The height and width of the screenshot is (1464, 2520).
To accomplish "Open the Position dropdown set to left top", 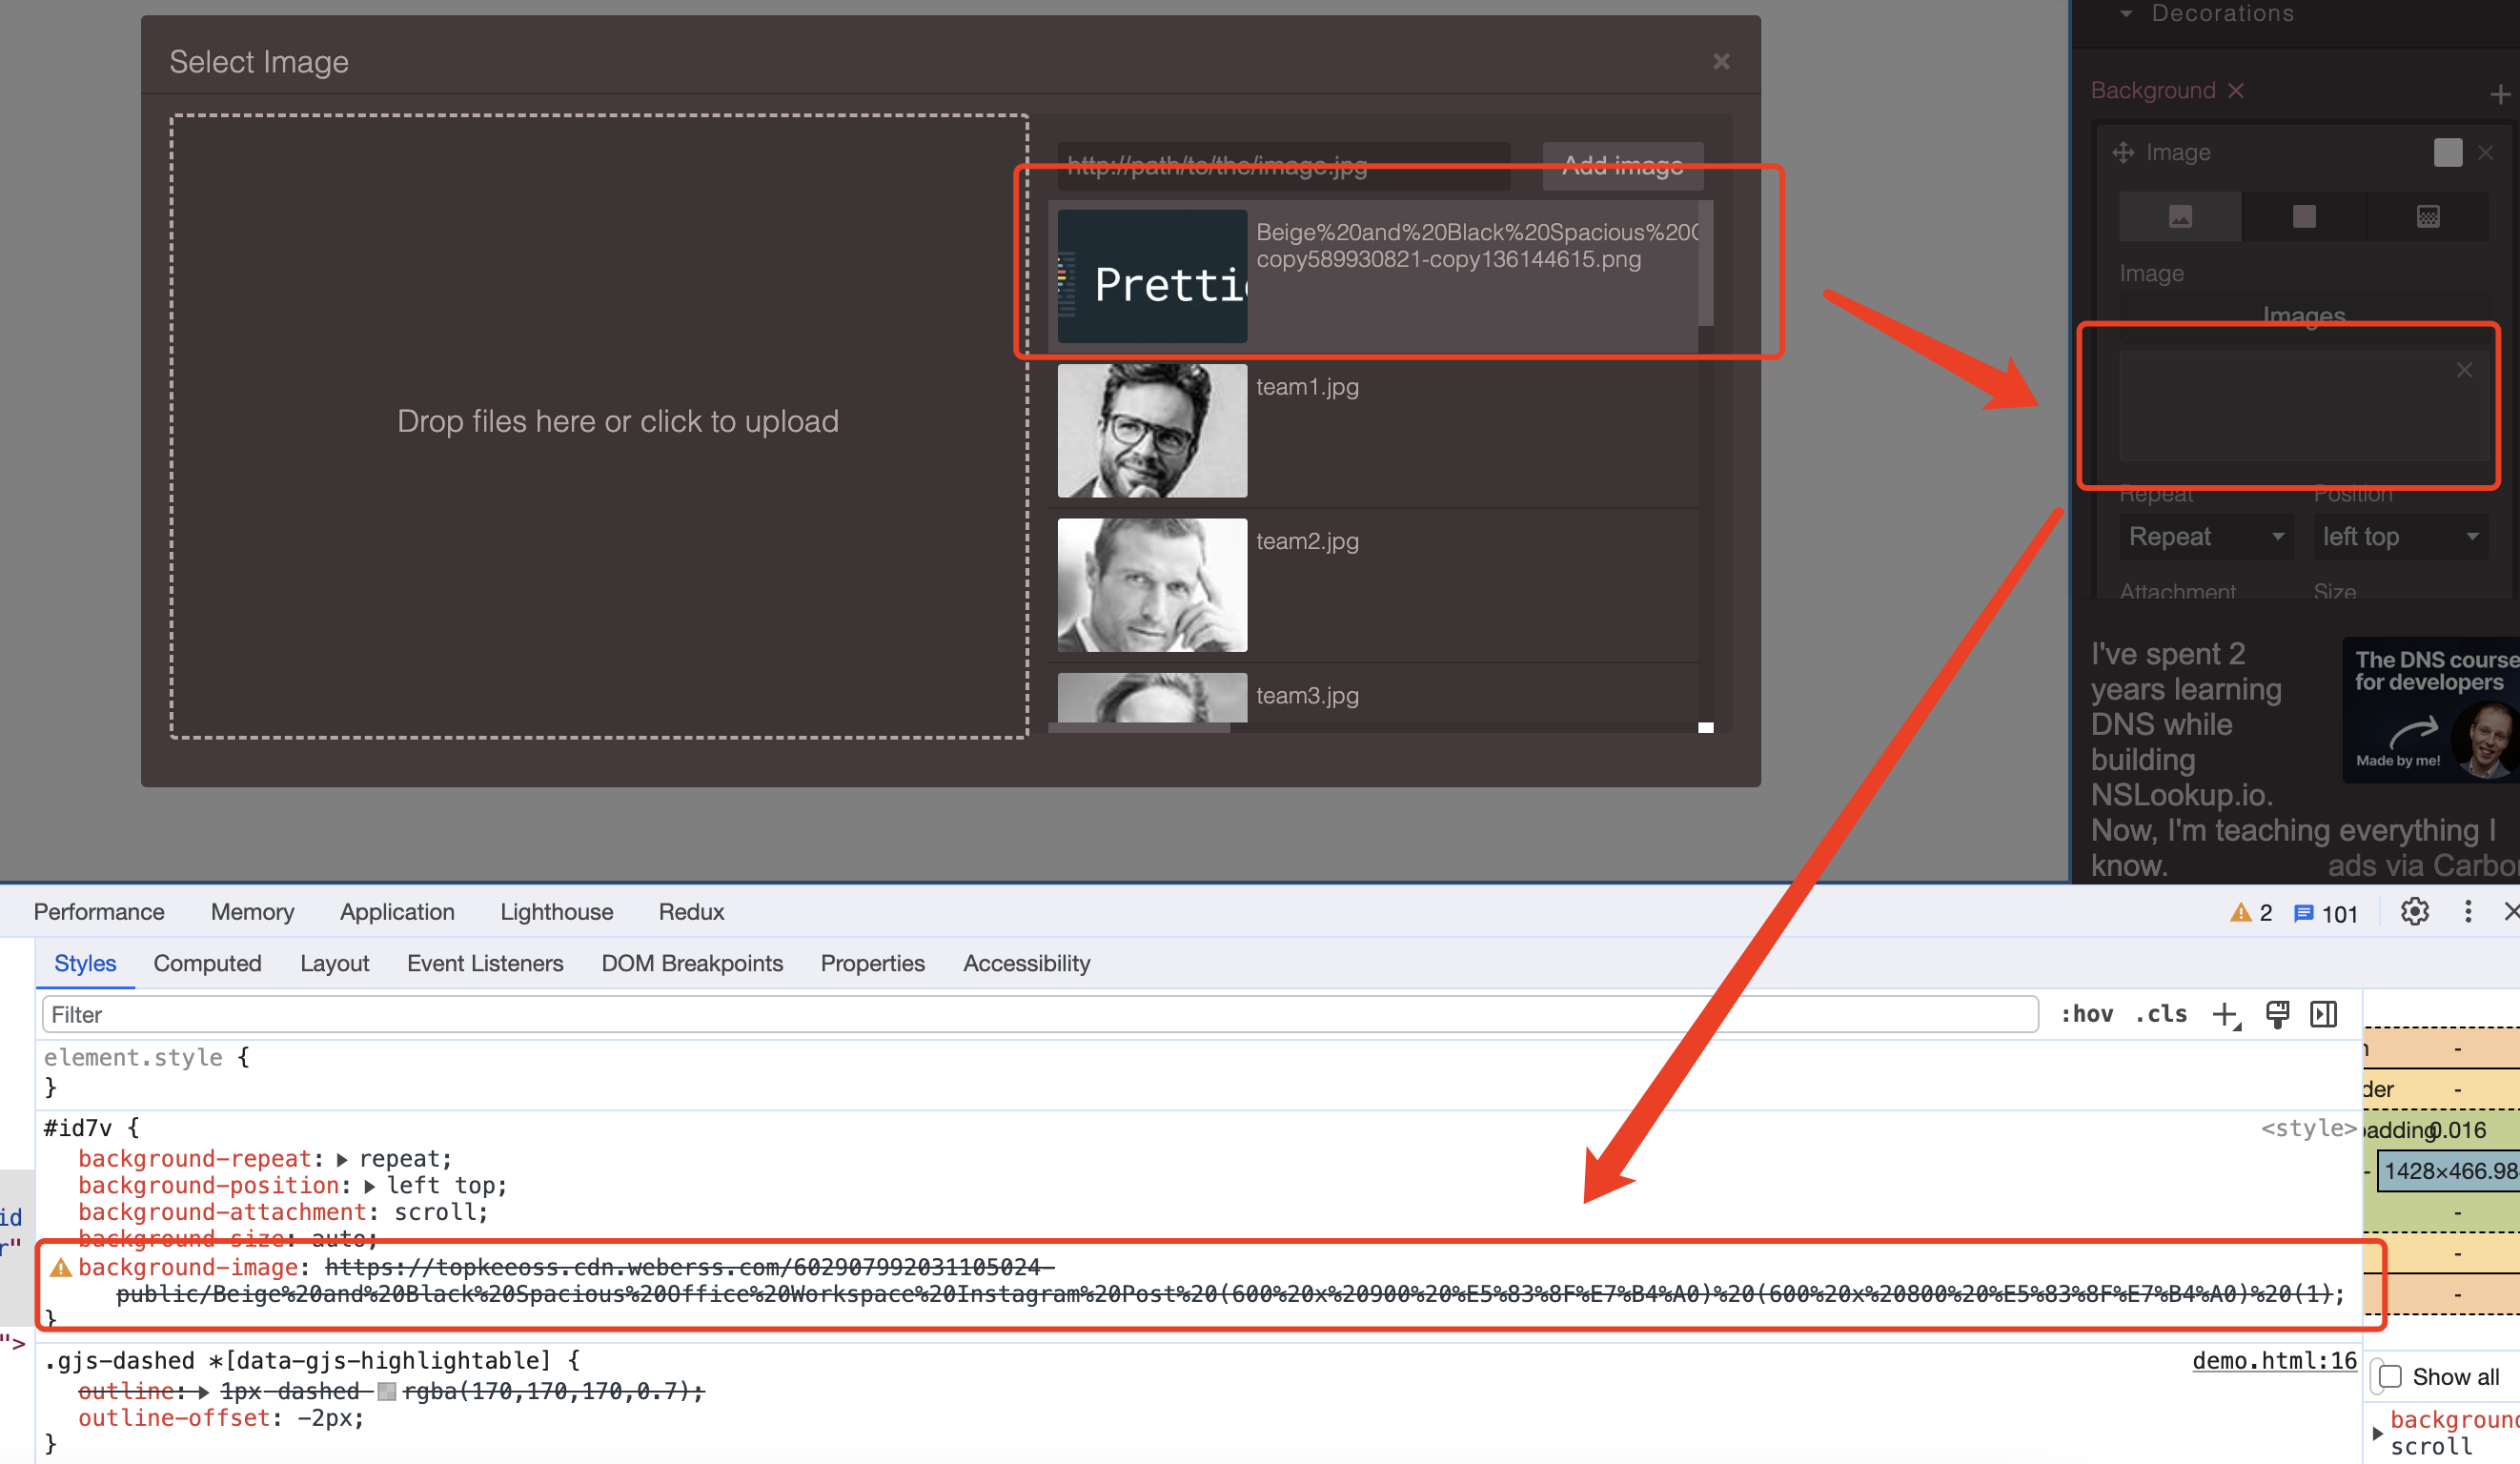I will tap(2400, 537).
